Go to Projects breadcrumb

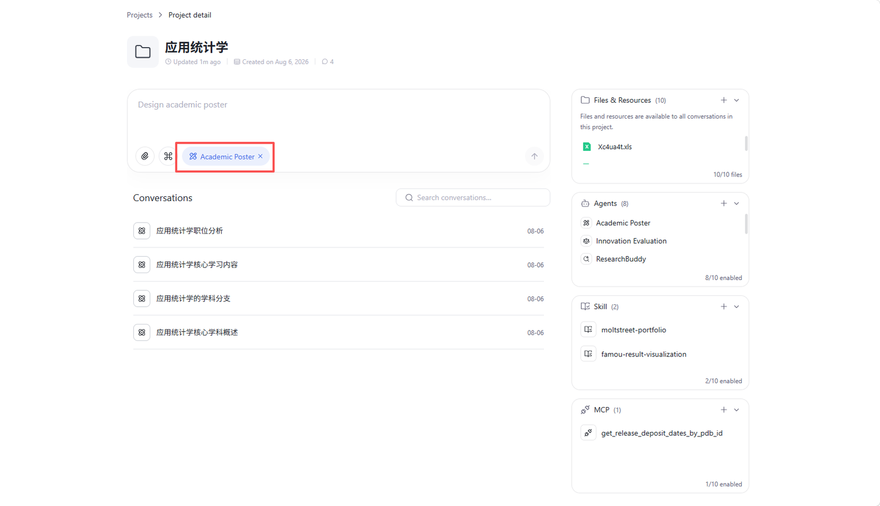[140, 15]
